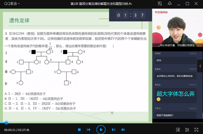Enter fullscreen mode
Image resolution: width=203 pixels, height=134 pixels.
(196, 130)
